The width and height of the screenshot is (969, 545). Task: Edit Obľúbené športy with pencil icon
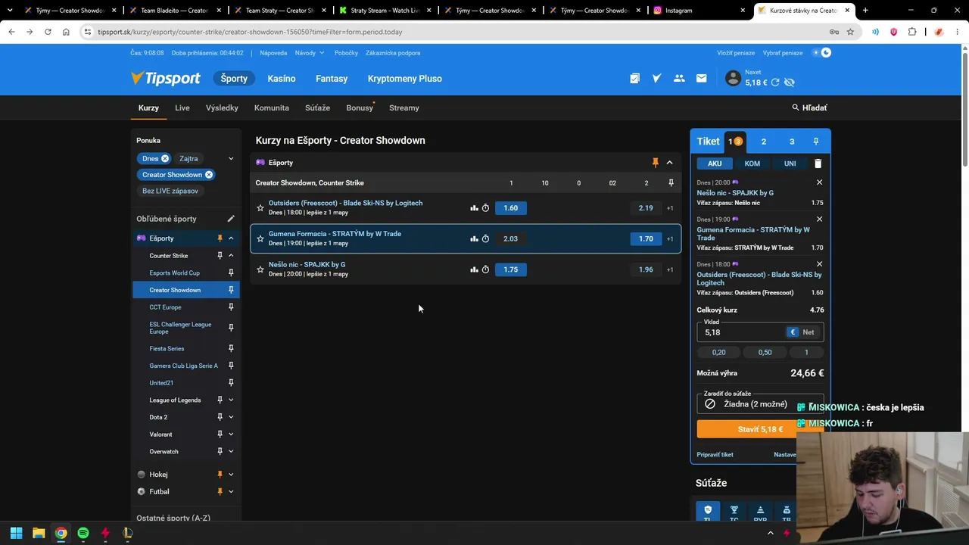(x=231, y=219)
